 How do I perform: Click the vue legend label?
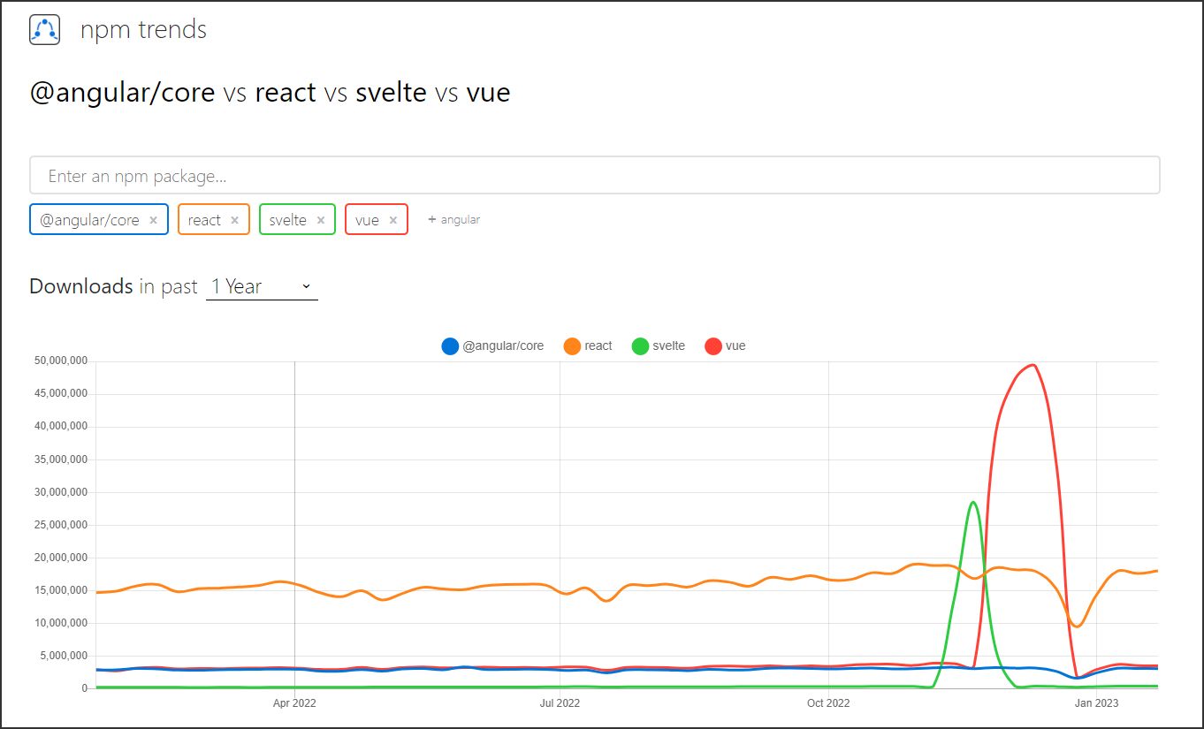[735, 346]
